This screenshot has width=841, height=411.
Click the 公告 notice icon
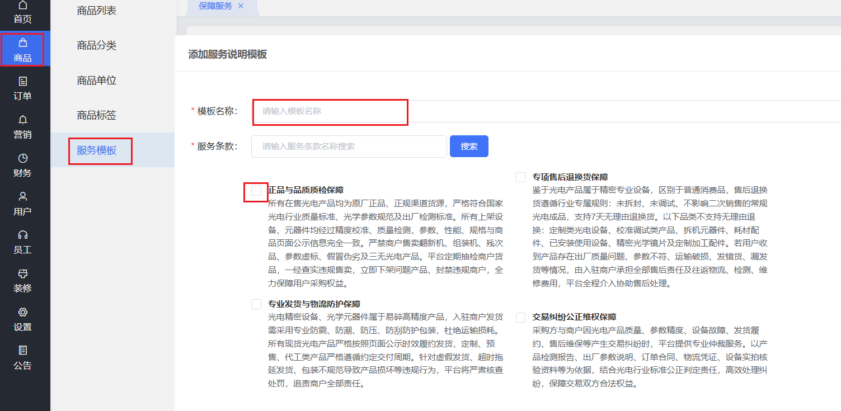click(x=22, y=351)
